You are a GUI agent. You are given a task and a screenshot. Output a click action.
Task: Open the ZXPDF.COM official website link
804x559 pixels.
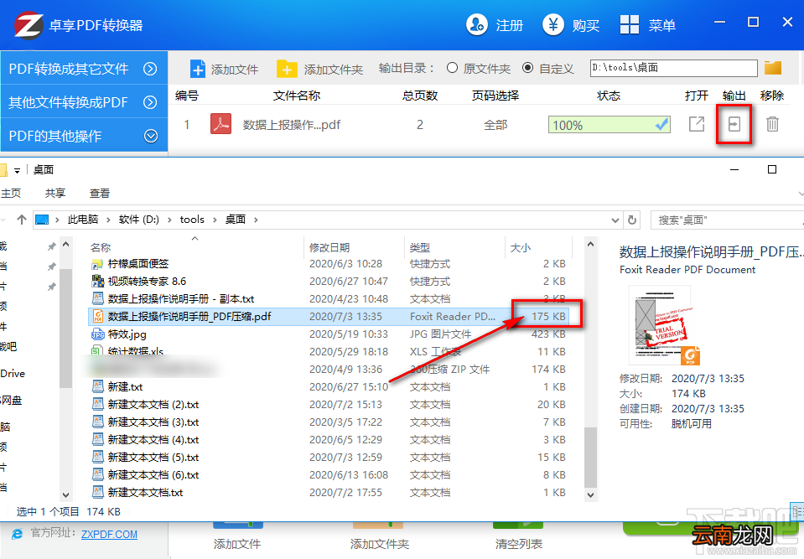click(109, 535)
